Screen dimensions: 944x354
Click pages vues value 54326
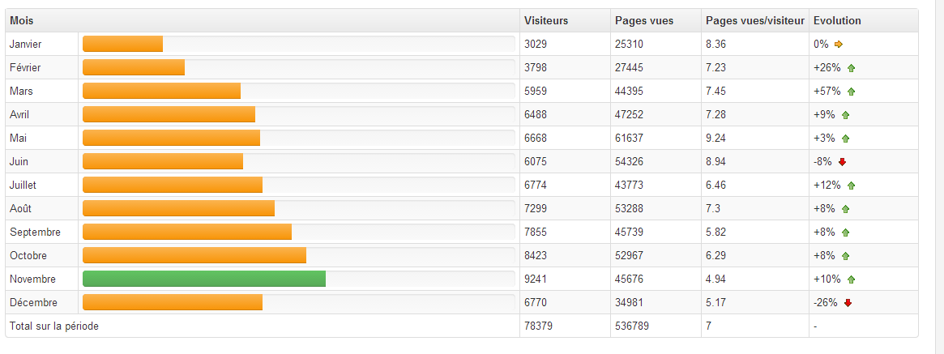(x=629, y=161)
